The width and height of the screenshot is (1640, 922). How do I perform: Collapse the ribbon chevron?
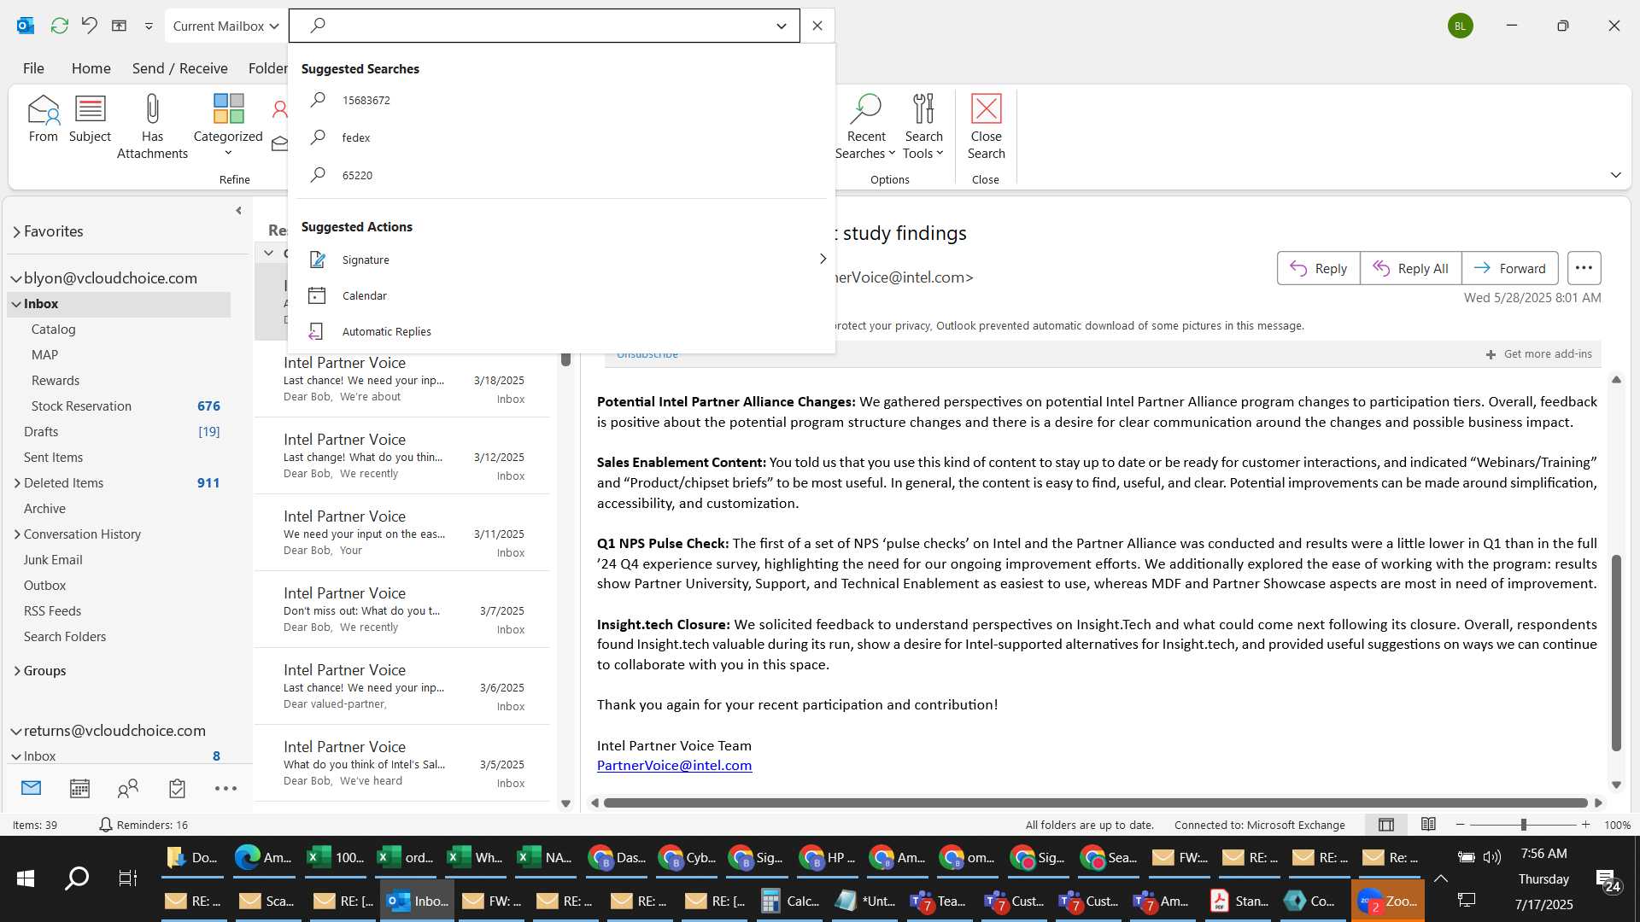(x=1615, y=175)
